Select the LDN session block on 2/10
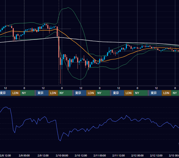179x158 pixels. coord(91,93)
